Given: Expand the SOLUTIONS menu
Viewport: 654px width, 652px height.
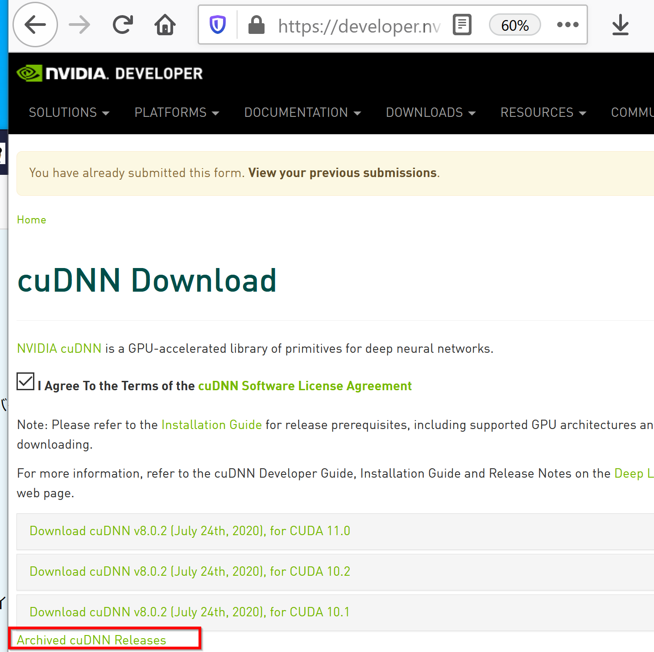Looking at the screenshot, I should pyautogui.click(x=69, y=112).
